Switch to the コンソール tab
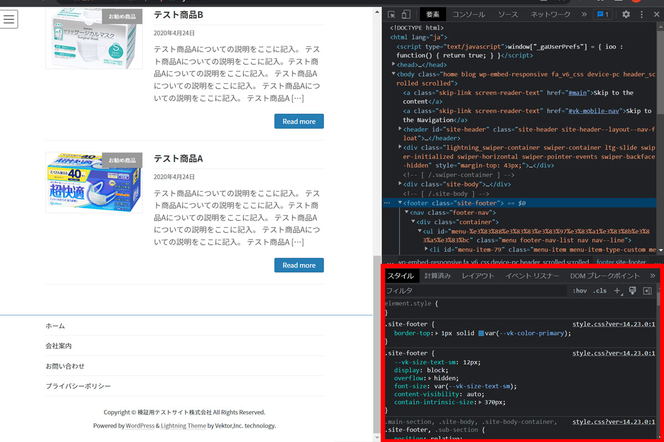This screenshot has width=664, height=442. pyautogui.click(x=469, y=14)
